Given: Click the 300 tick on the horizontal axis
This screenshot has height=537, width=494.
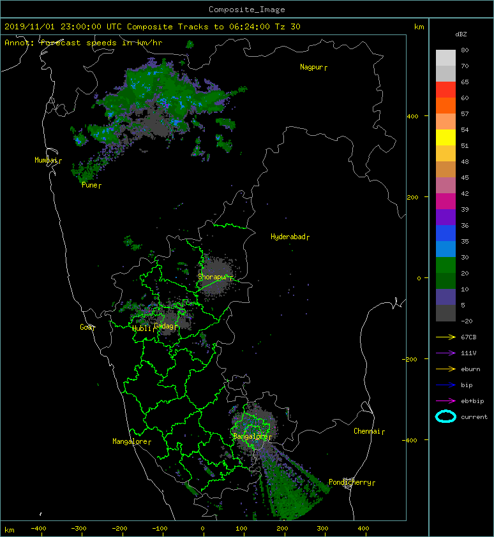Looking at the screenshot, I should pos(322,529).
